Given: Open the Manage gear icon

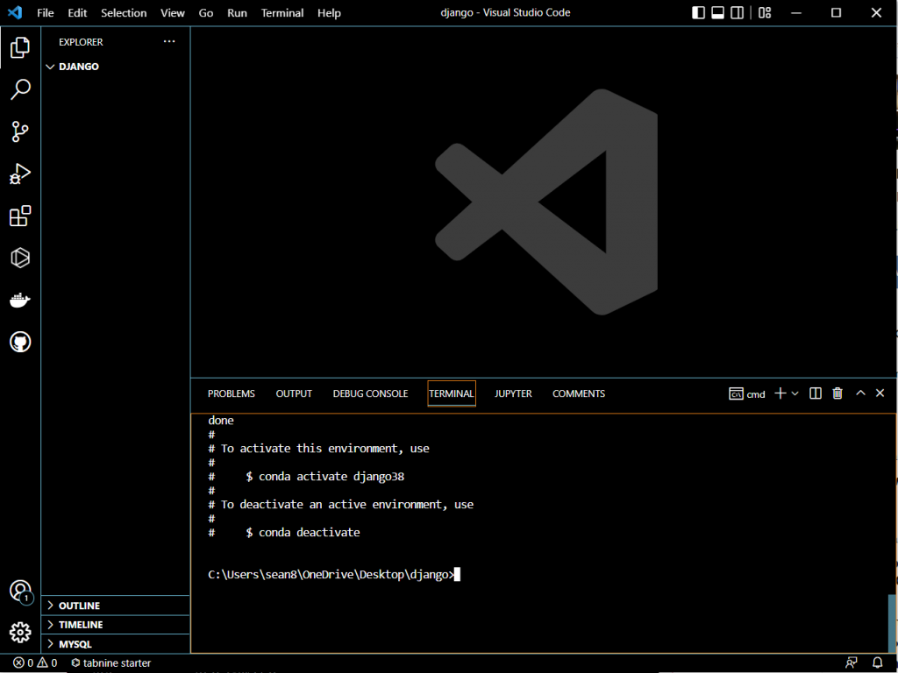Looking at the screenshot, I should pos(20,633).
